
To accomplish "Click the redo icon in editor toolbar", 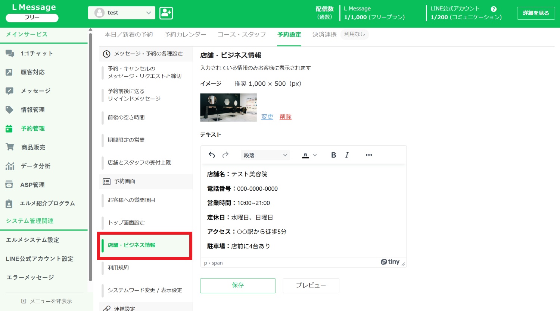I will (x=225, y=155).
